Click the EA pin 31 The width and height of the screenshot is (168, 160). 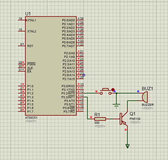tap(22, 71)
